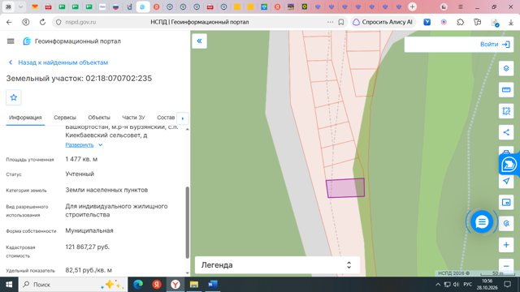The height and width of the screenshot is (292, 520).
Task: Expand the Легенда panel
Action: (x=277, y=265)
